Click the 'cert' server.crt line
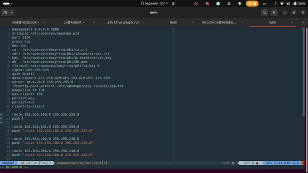This screenshot has width=308, height=173. [x=61, y=53]
